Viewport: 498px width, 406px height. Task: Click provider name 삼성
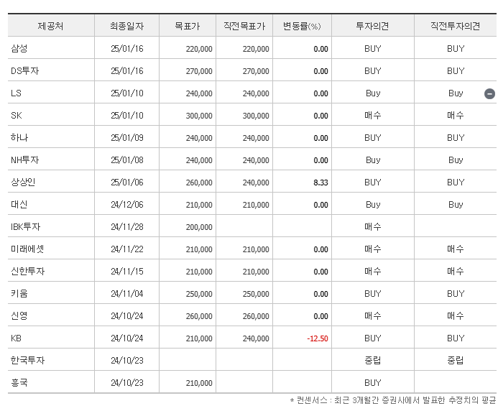(19, 49)
